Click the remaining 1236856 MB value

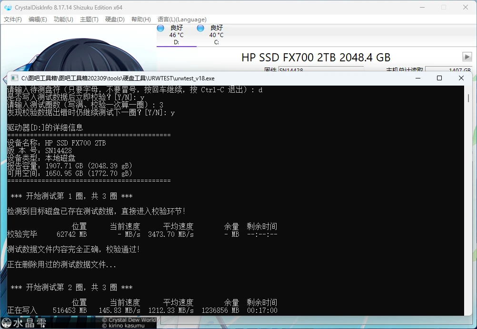220,310
